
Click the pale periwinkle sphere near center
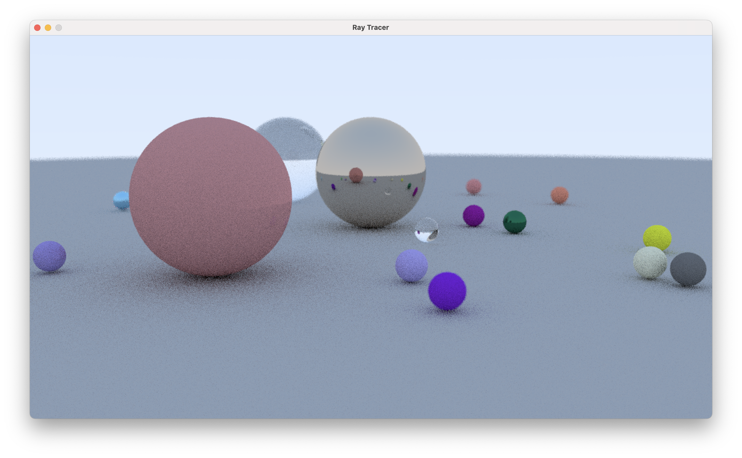point(411,266)
